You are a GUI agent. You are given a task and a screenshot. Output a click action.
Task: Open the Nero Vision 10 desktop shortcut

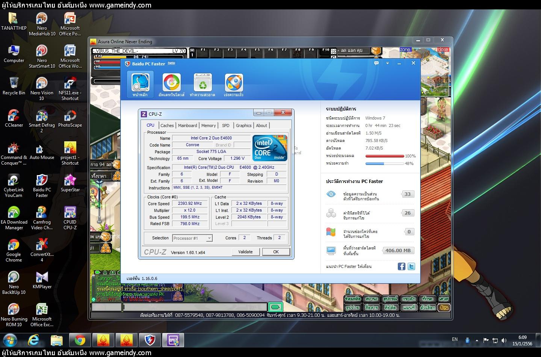(x=42, y=89)
